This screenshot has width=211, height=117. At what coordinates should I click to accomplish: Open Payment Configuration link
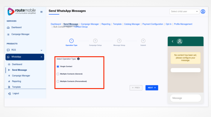(153, 24)
